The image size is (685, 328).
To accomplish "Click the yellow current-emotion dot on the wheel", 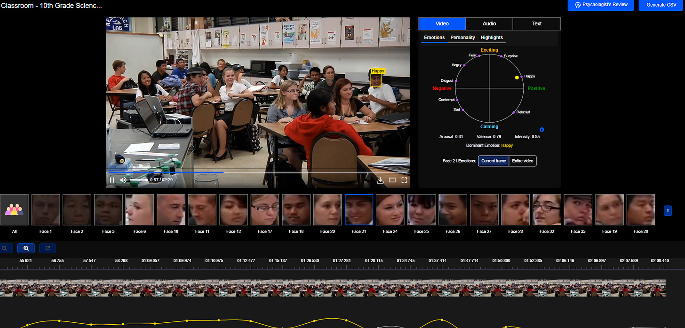I will pos(517,77).
